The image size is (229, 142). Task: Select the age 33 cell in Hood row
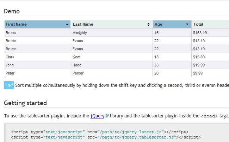(x=157, y=65)
